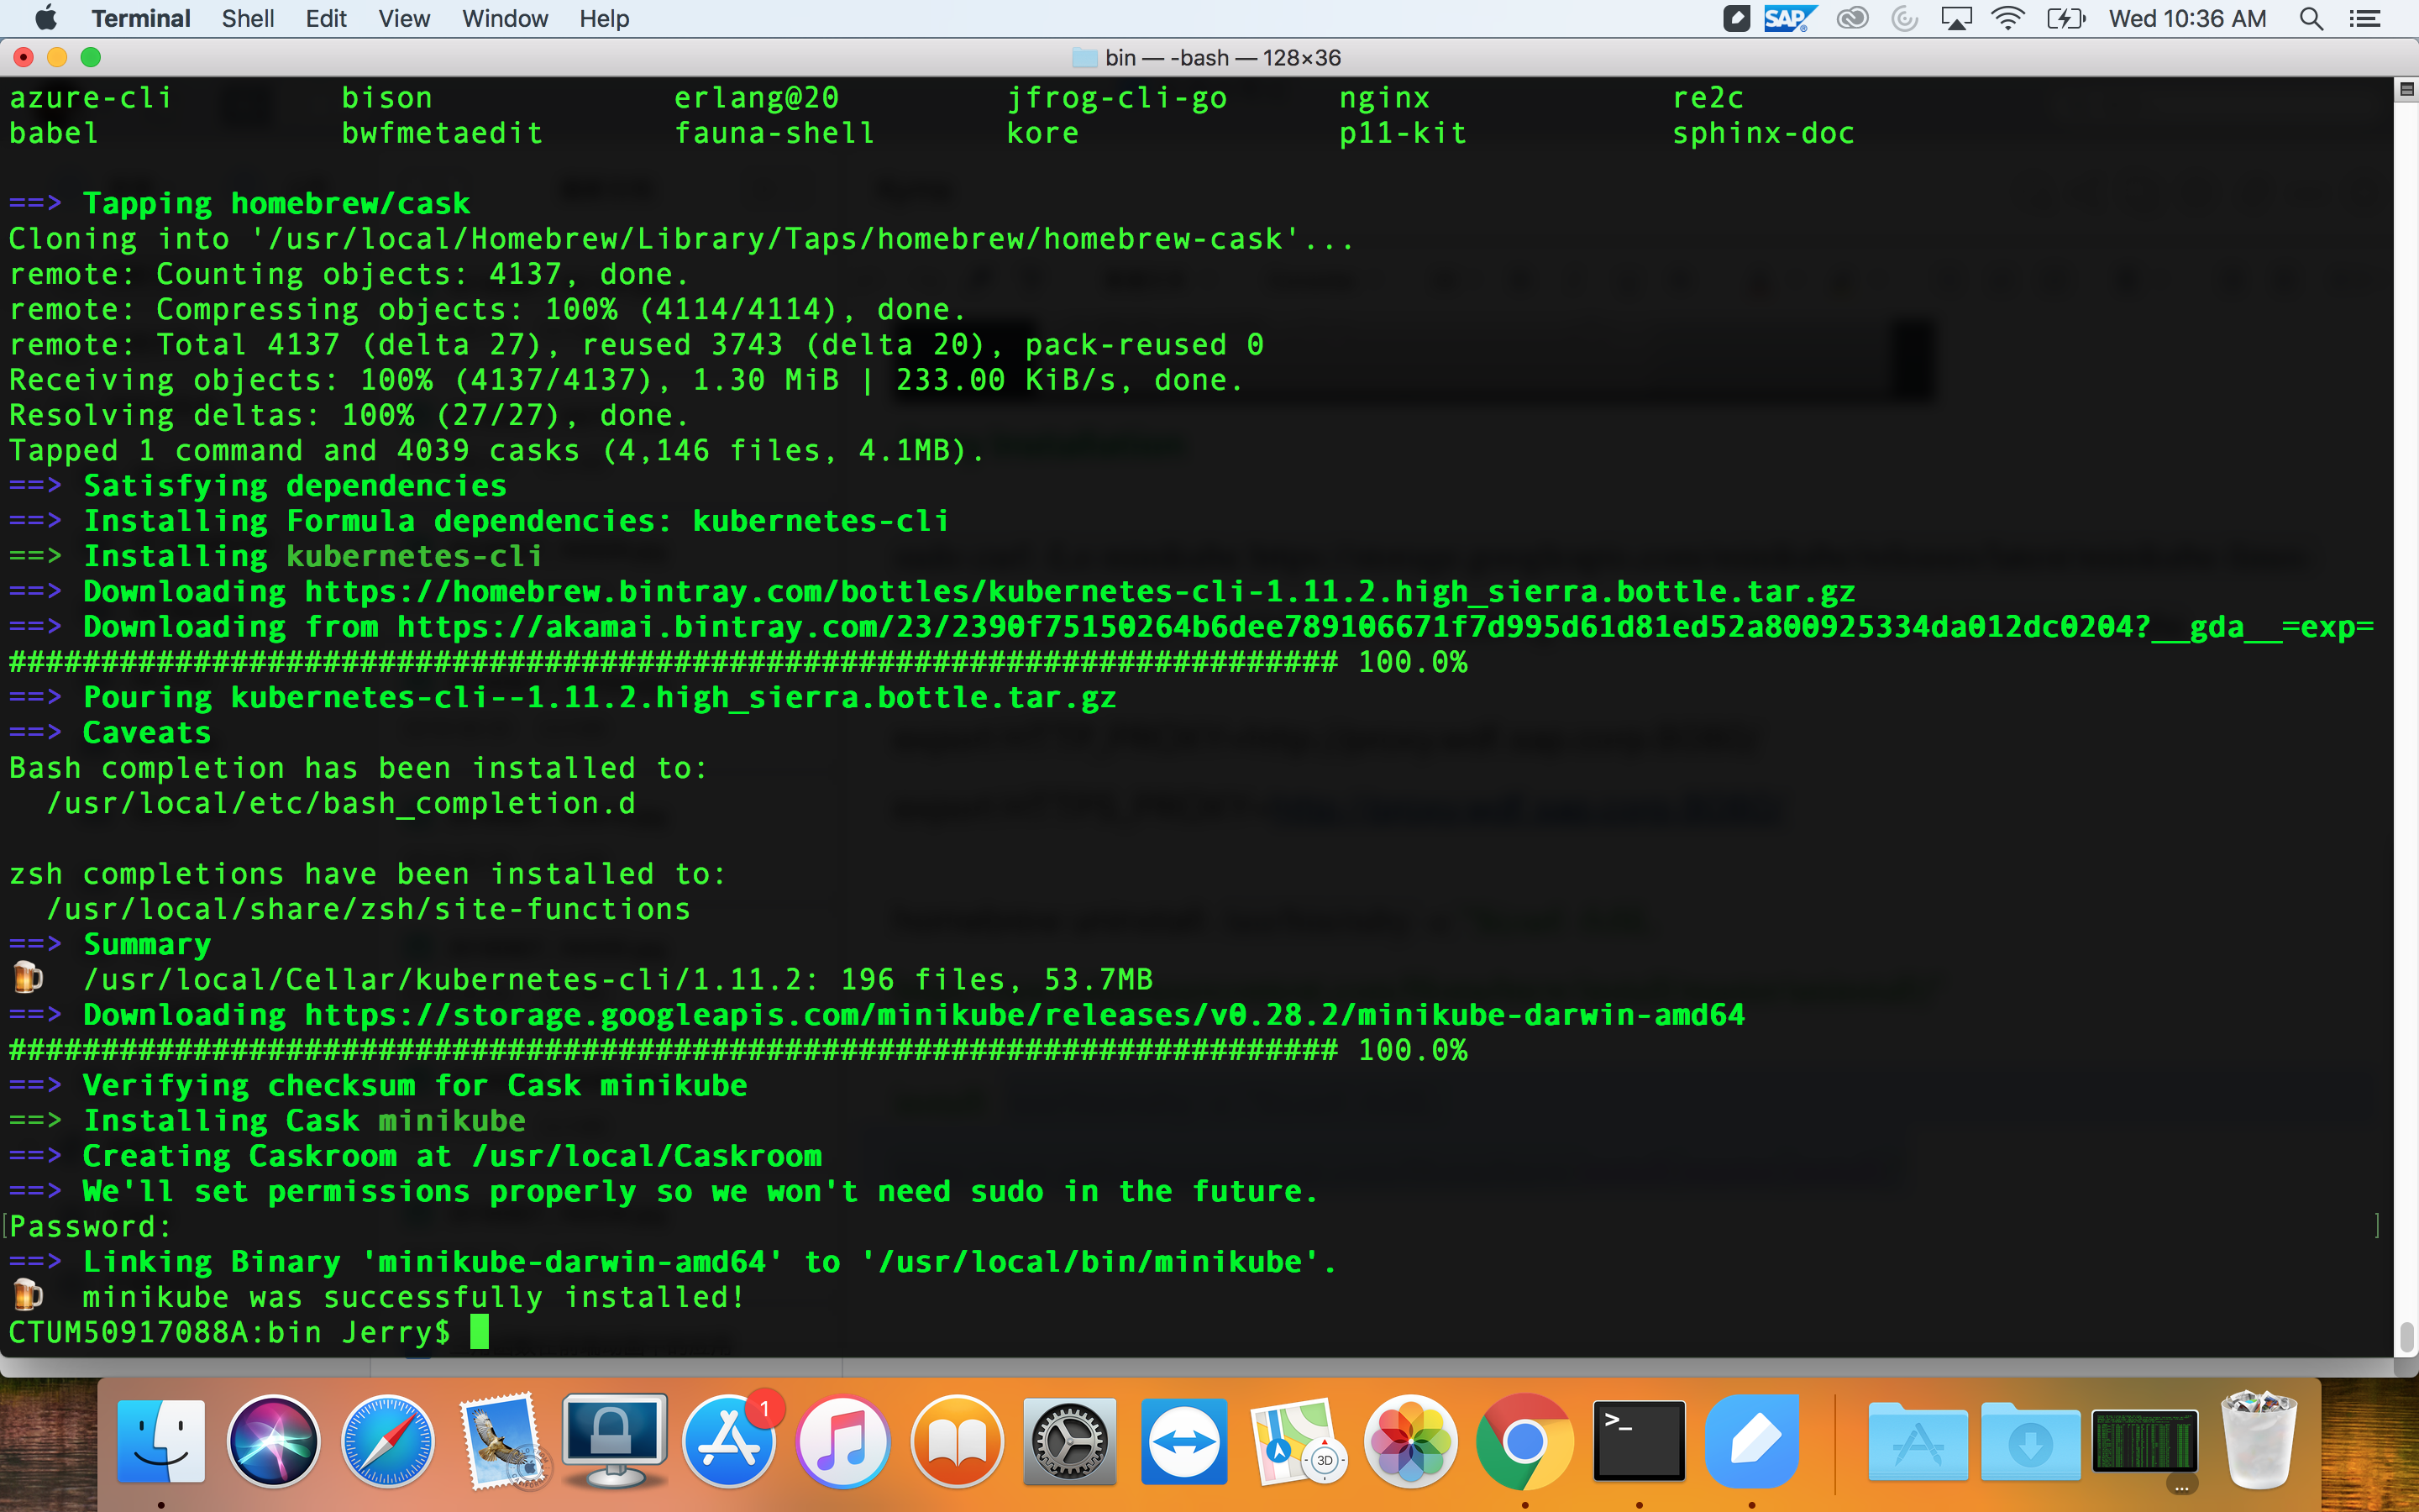Click '/usr/local/share/zsh/site-functions' path
This screenshot has width=2419, height=1512.
[369, 909]
